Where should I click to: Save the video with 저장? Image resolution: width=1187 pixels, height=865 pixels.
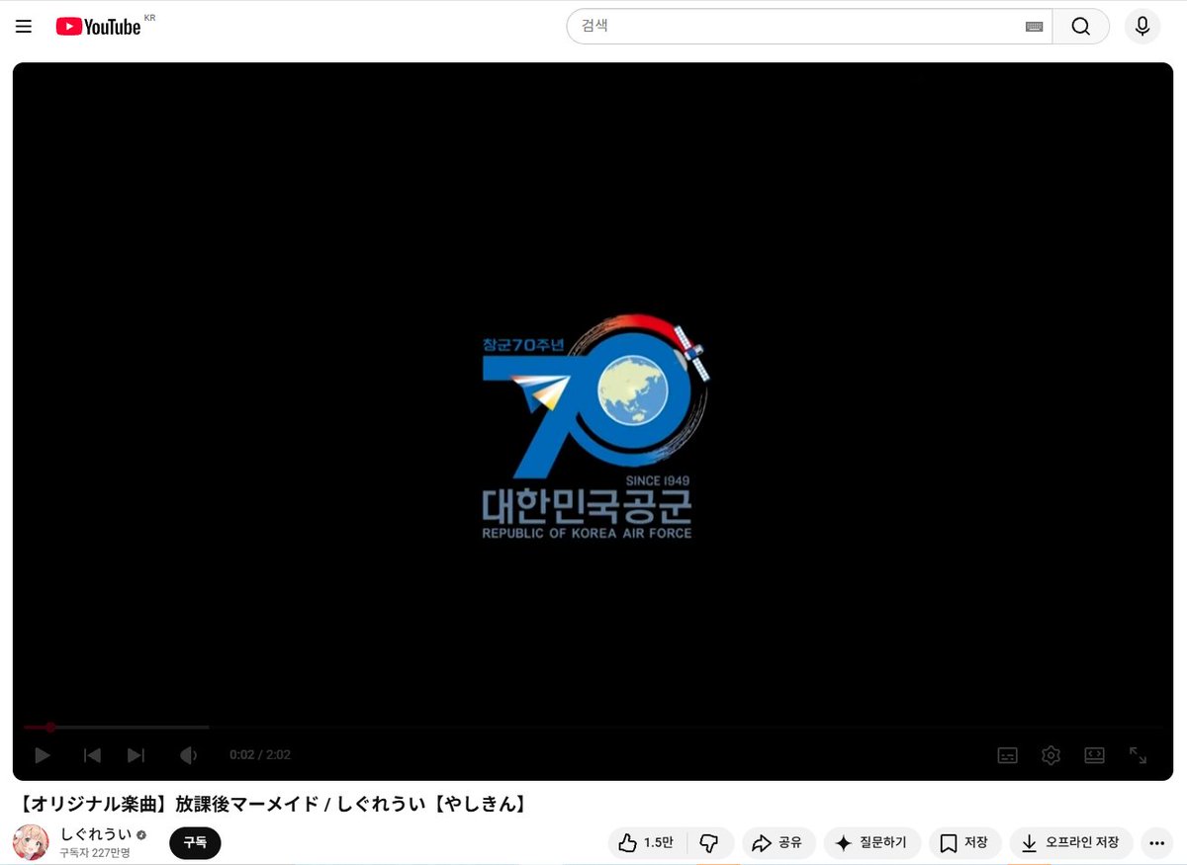(x=964, y=843)
